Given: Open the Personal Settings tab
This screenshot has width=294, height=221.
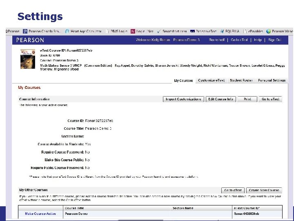Looking at the screenshot, I should pos(272,80).
